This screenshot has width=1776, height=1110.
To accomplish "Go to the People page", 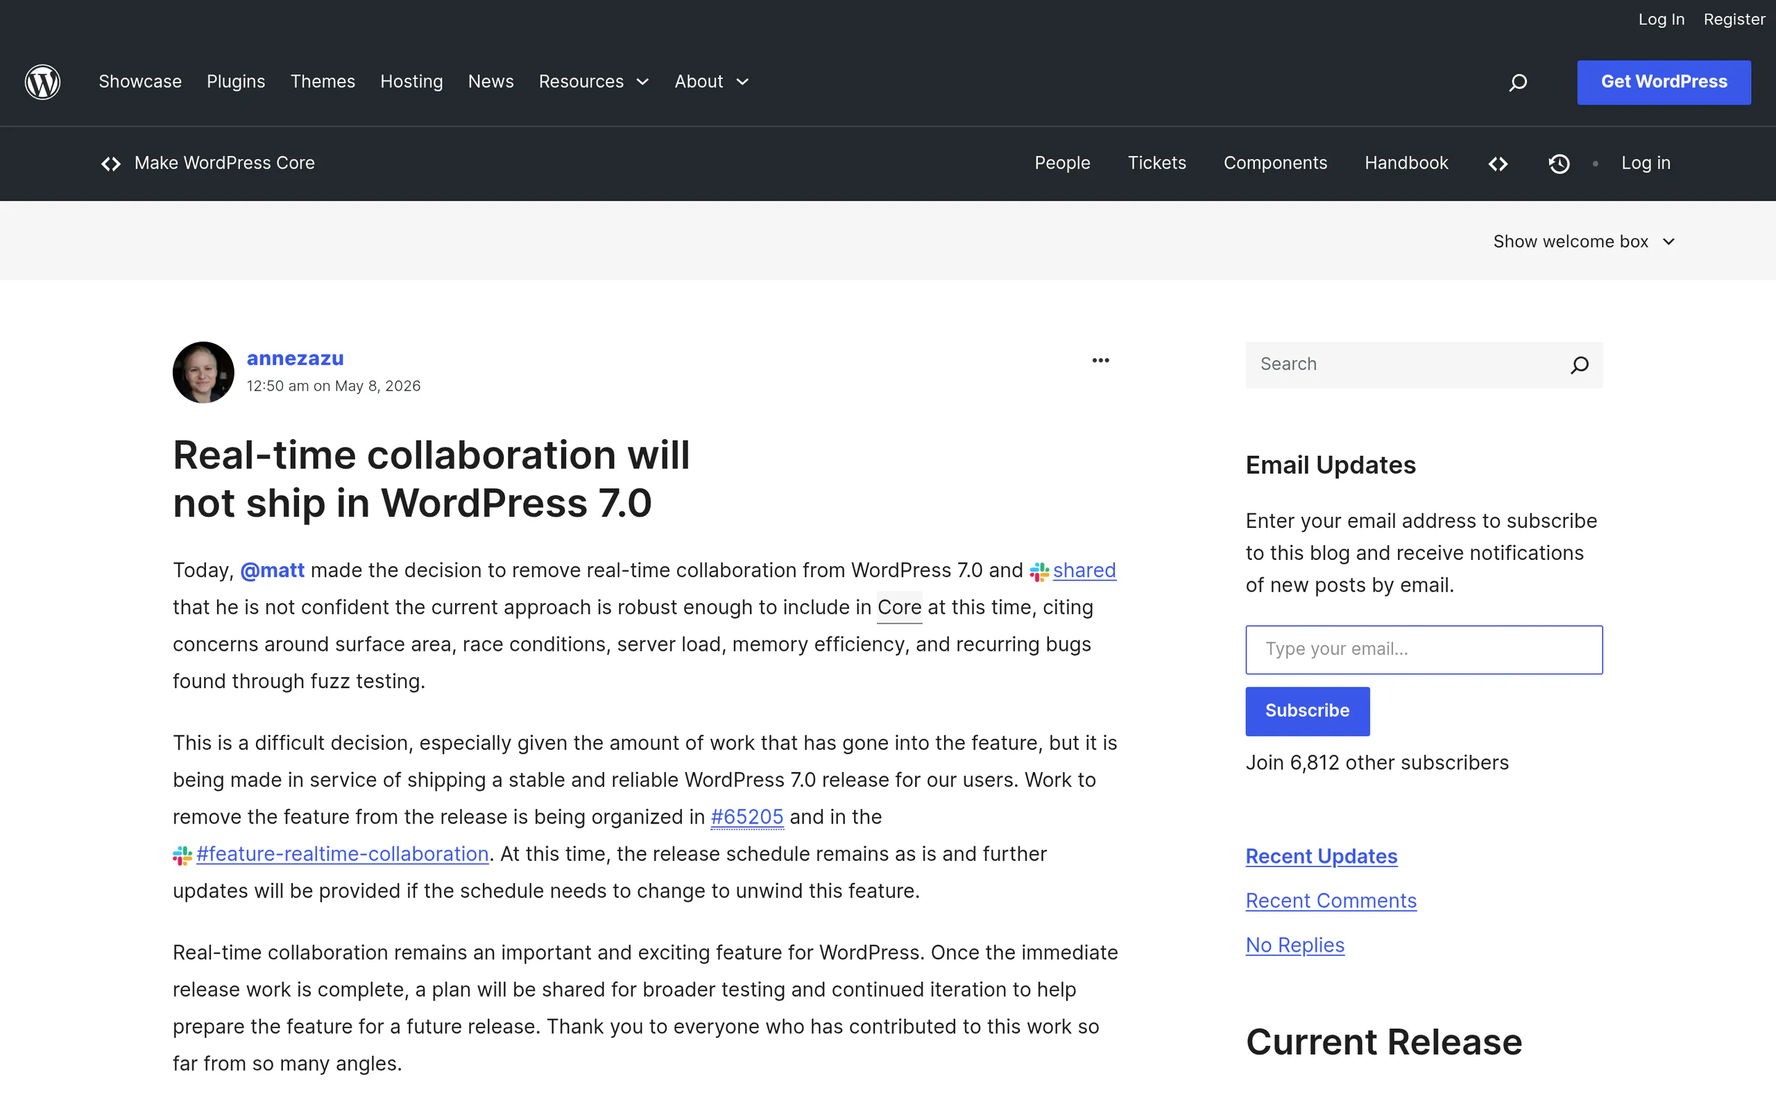I will coord(1062,163).
